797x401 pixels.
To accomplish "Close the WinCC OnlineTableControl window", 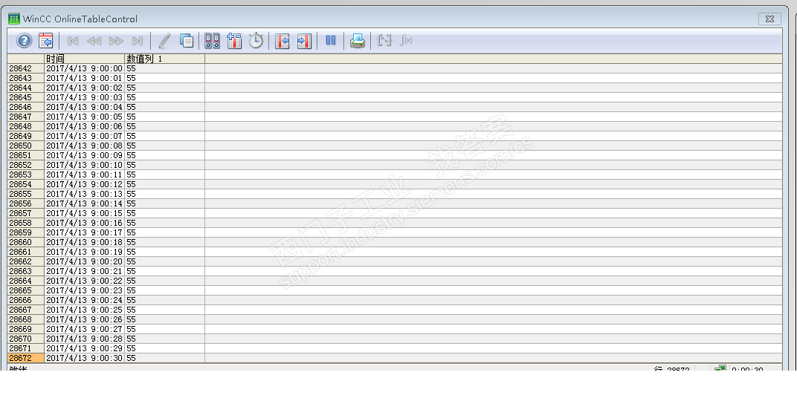I will [x=769, y=19].
